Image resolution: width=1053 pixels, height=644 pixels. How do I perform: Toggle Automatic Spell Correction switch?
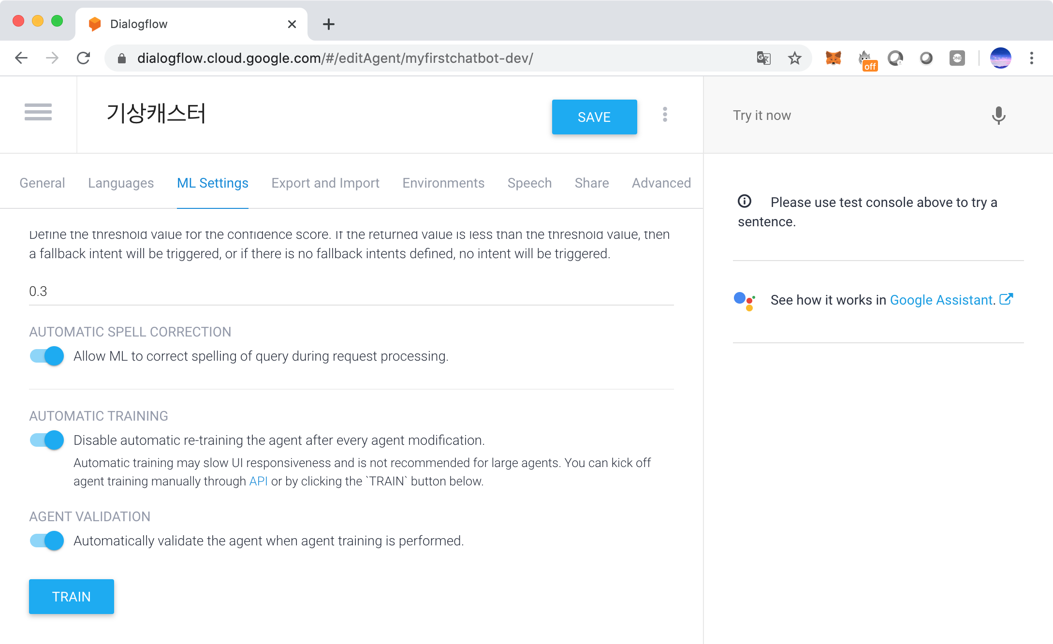(x=47, y=356)
